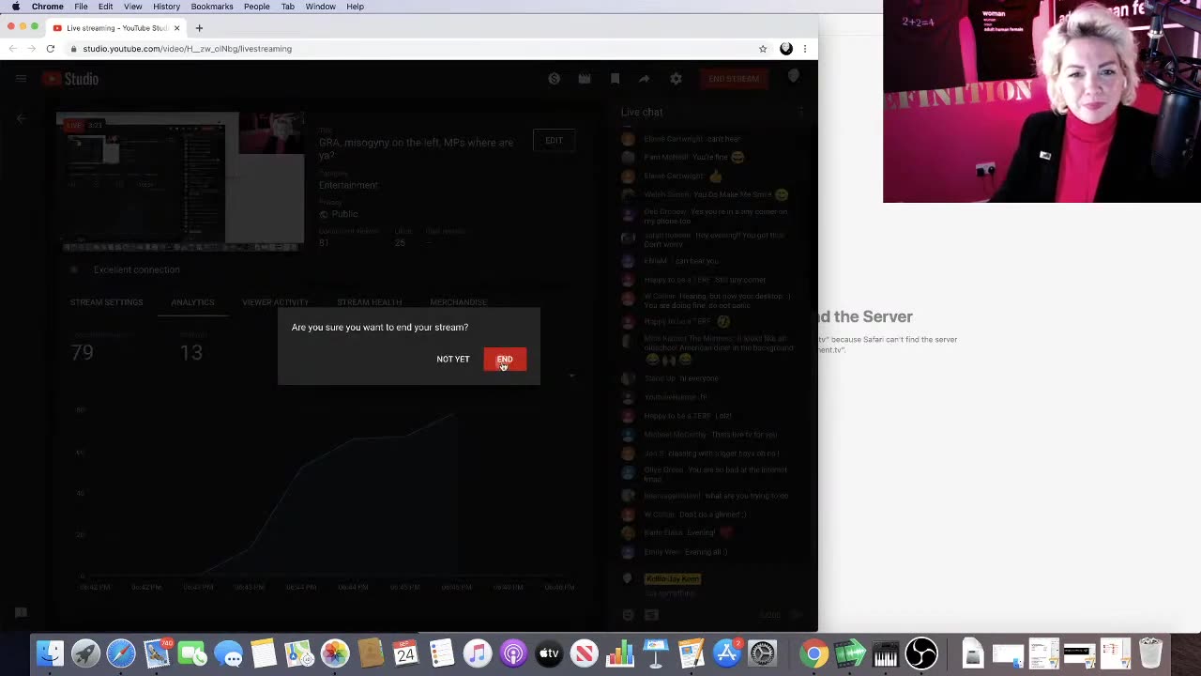This screenshot has height=676, width=1201.
Task: Open Chrome profile avatar
Action: coord(786,49)
